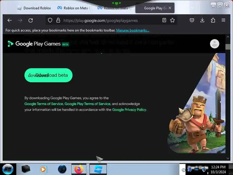Open the taskbar clock and date

coord(218,169)
